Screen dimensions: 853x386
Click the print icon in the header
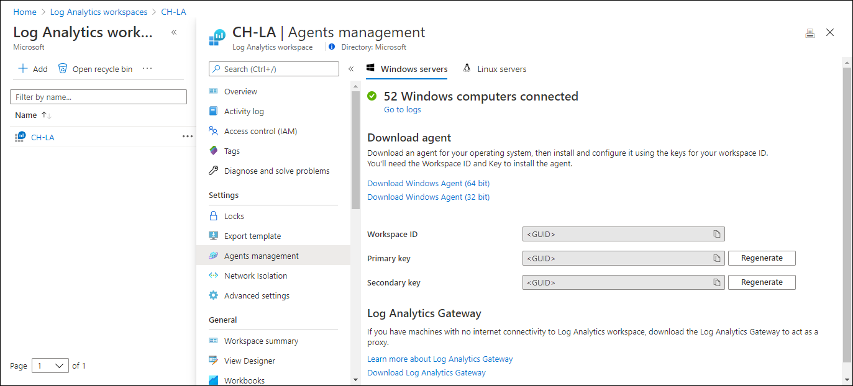[810, 33]
